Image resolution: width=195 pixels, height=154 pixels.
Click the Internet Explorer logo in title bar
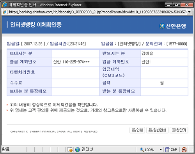click(x=5, y=5)
